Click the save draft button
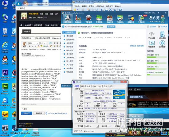 point(39,113)
